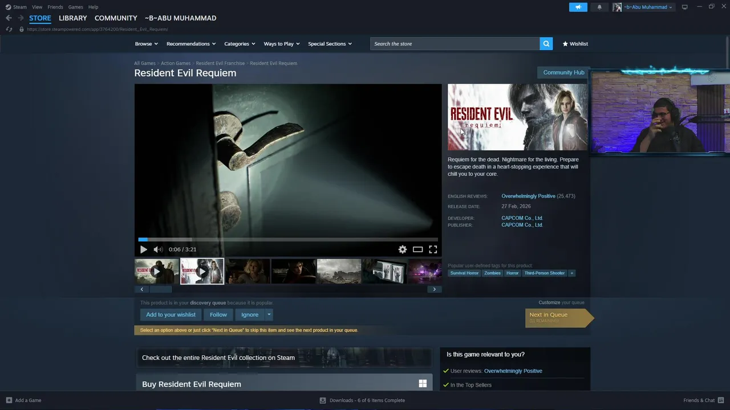Ignore this game
This screenshot has width=730, height=410.
[250, 314]
